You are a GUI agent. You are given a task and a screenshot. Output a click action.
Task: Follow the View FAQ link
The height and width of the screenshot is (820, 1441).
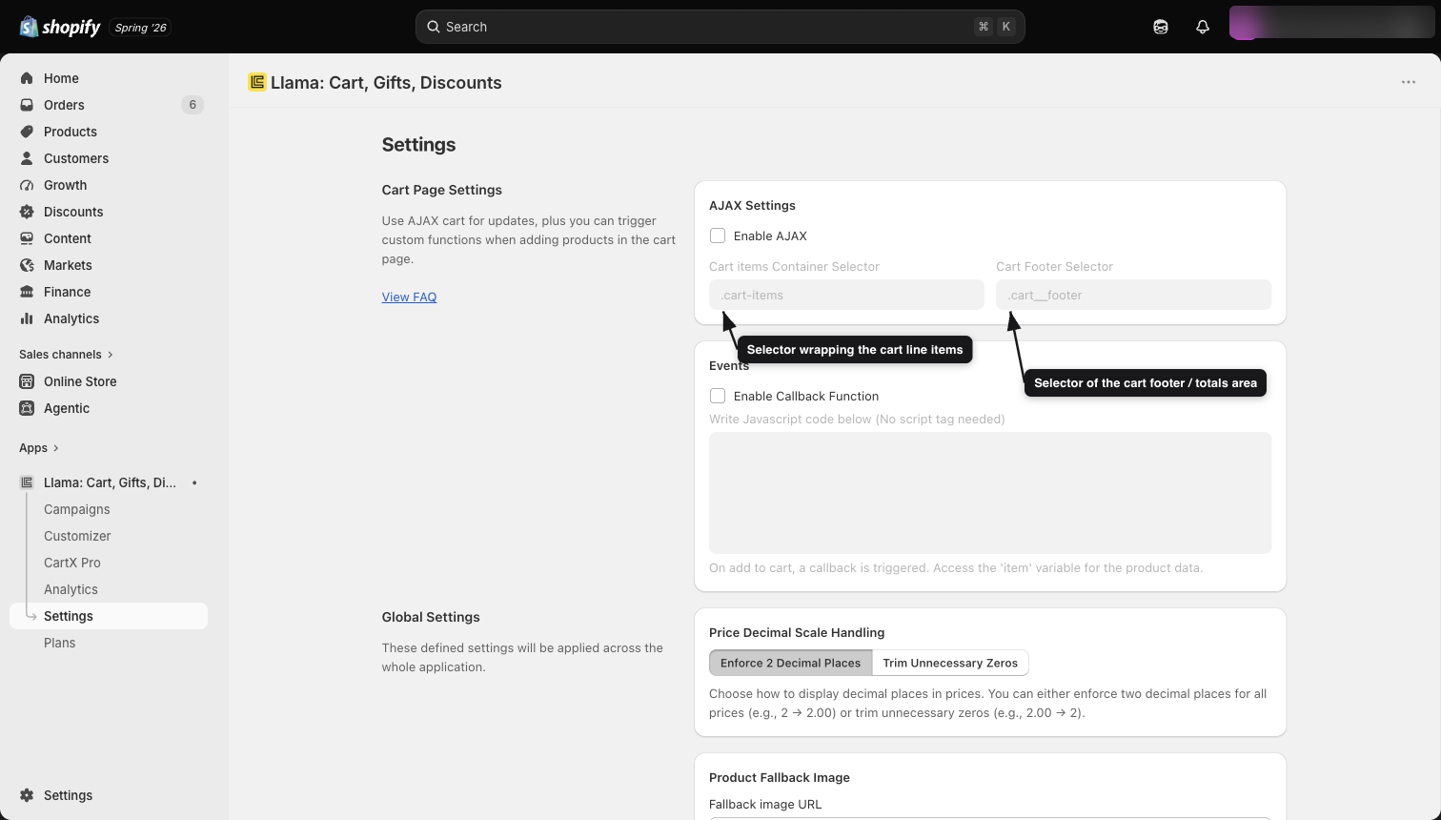(x=409, y=297)
